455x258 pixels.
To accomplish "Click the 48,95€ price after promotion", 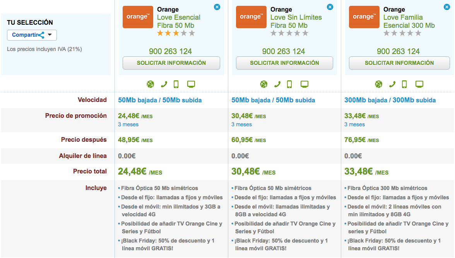I will pyautogui.click(x=135, y=140).
